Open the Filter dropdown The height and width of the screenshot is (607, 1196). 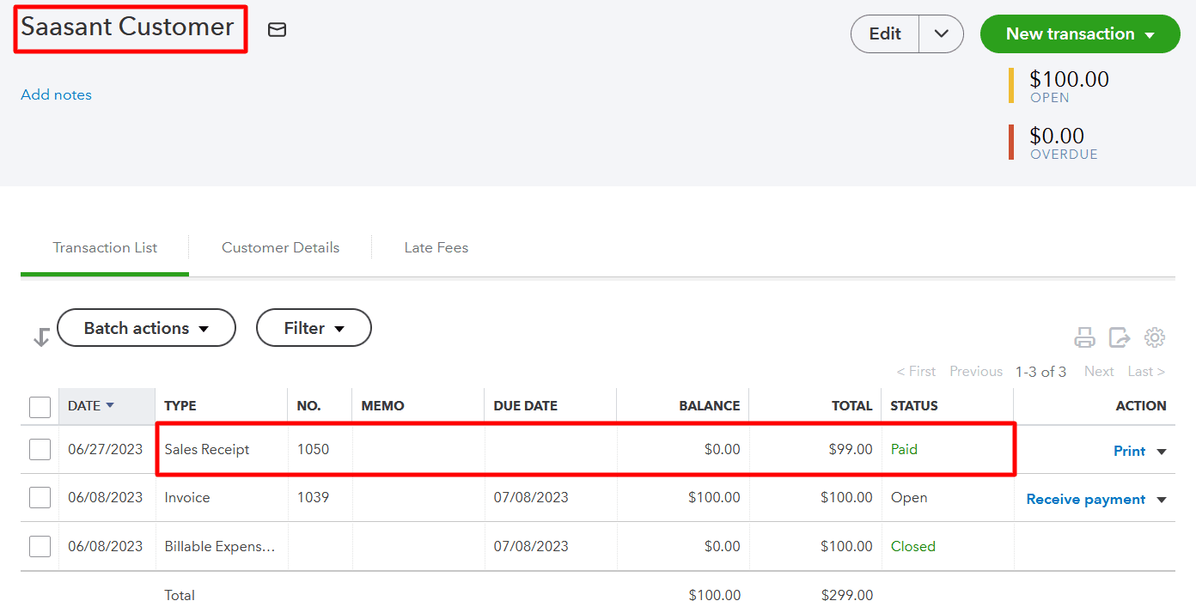click(x=314, y=327)
